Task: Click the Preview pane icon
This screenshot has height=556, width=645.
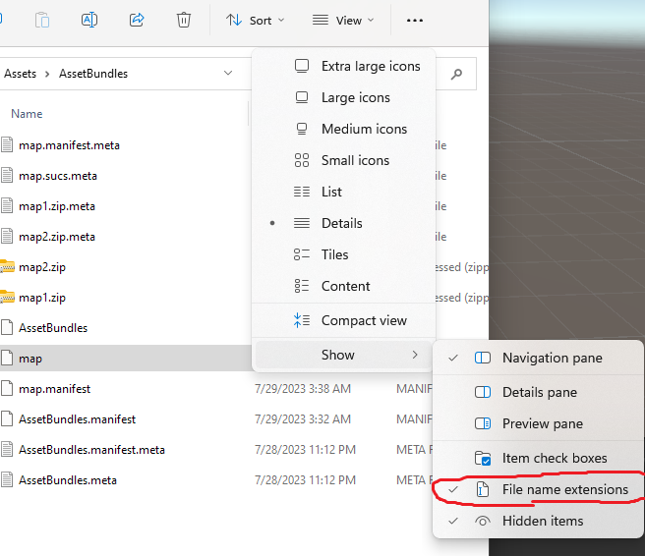Action: click(483, 423)
